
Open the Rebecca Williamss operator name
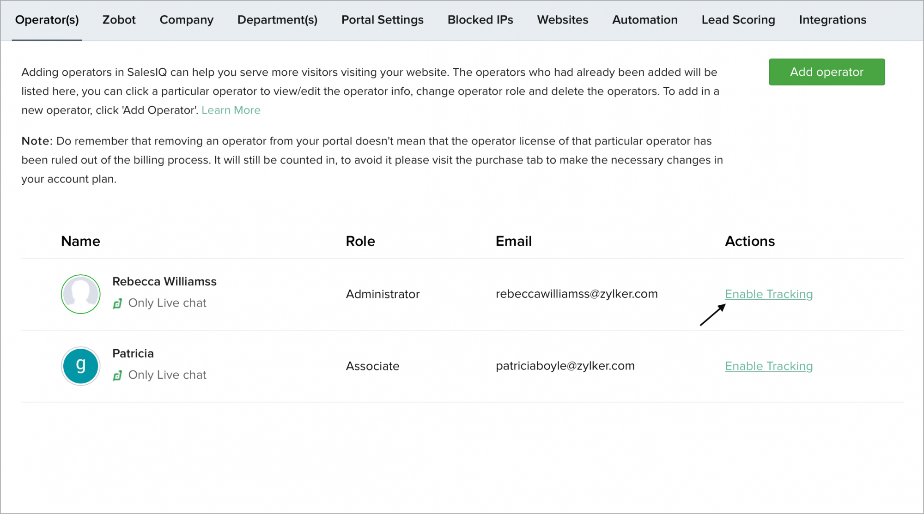click(x=164, y=281)
